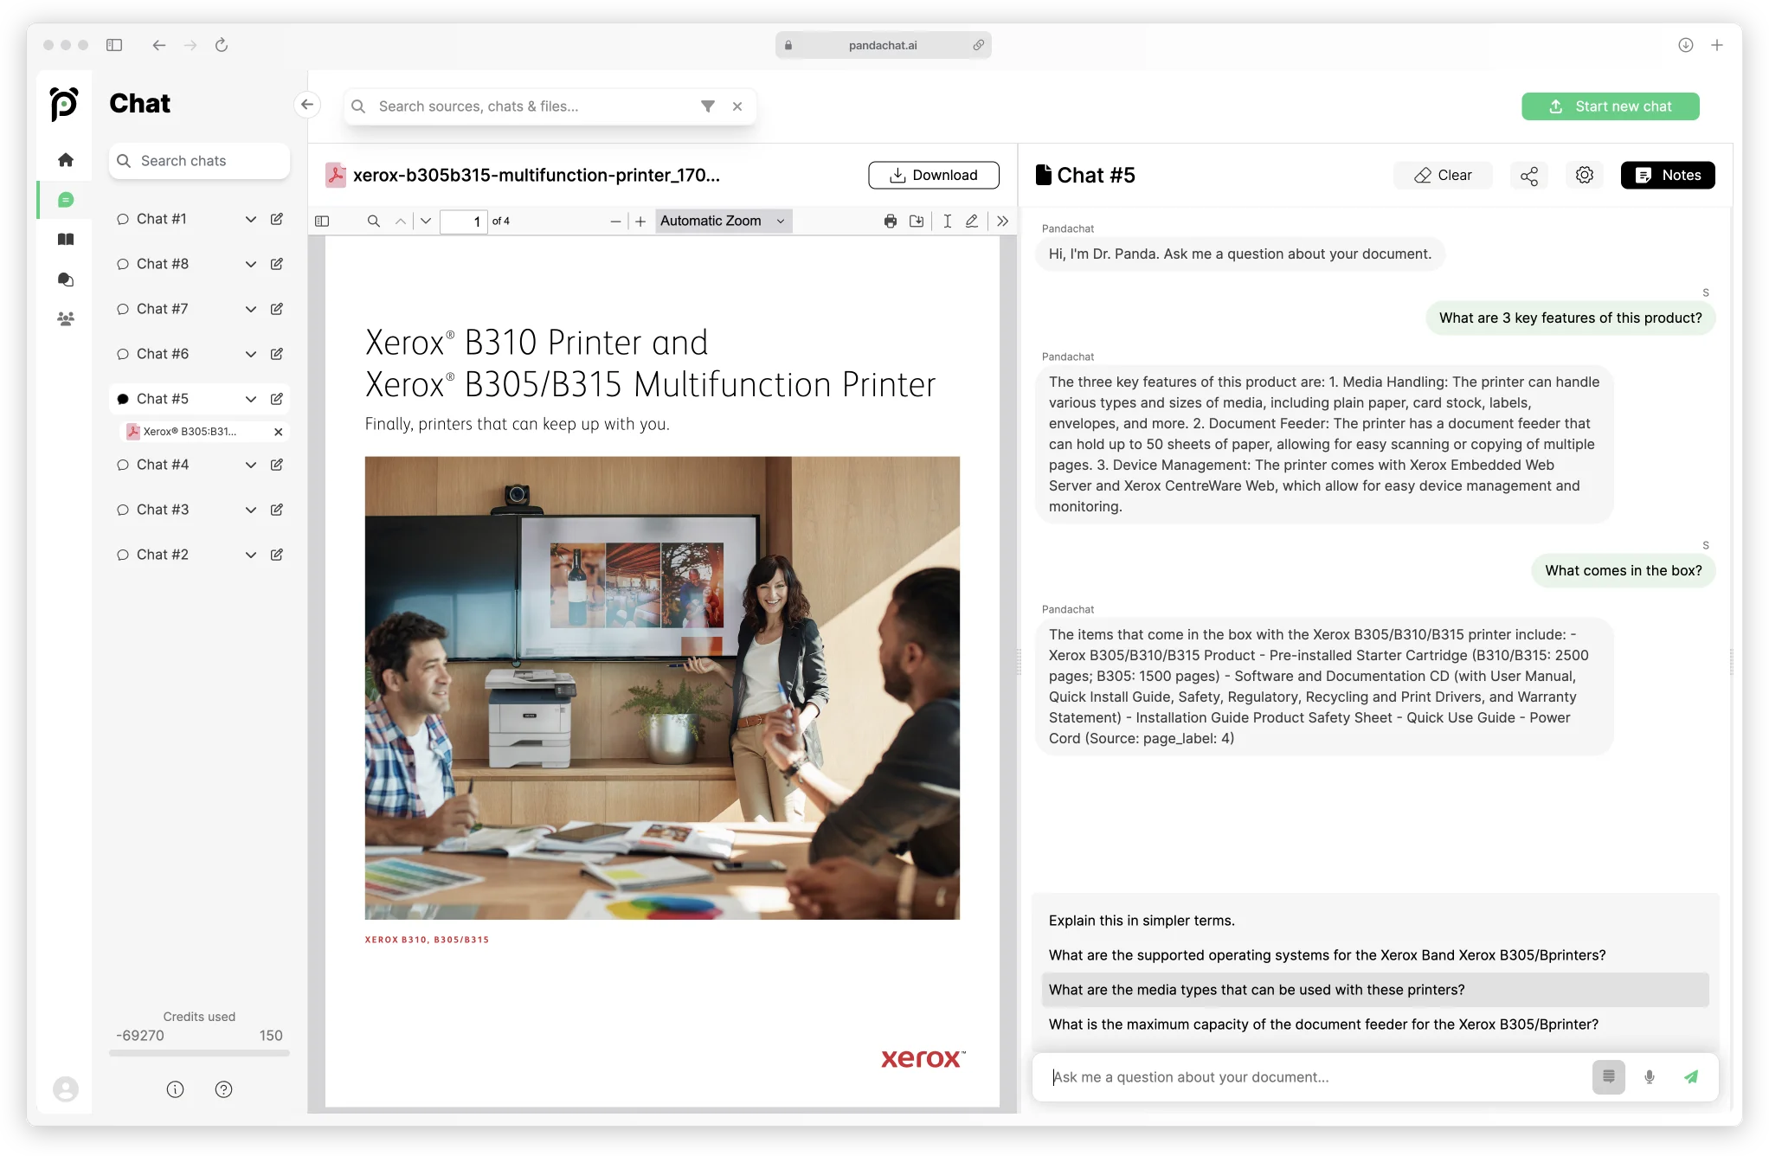Image resolution: width=1769 pixels, height=1156 pixels.
Task: Select the suggestion about supported operating systems
Action: 1375,955
